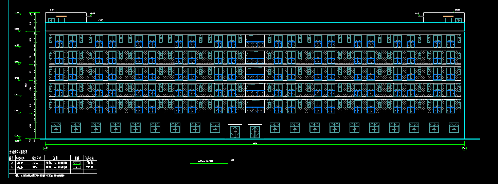Image resolution: width=498 pixels, height=184 pixels.
Task: Click the pattern sample in legend row b
Action: pos(77,167)
